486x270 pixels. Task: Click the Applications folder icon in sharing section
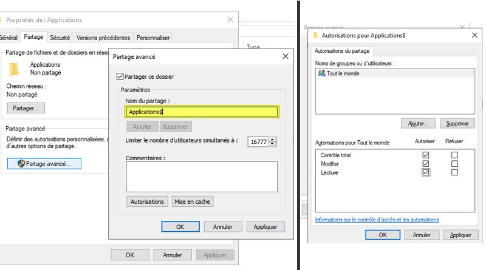[x=18, y=67]
